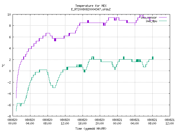Screen dimensions: 175x131
Task: Click the x-axis label '080820 20:00'
Action: tap(100, 122)
